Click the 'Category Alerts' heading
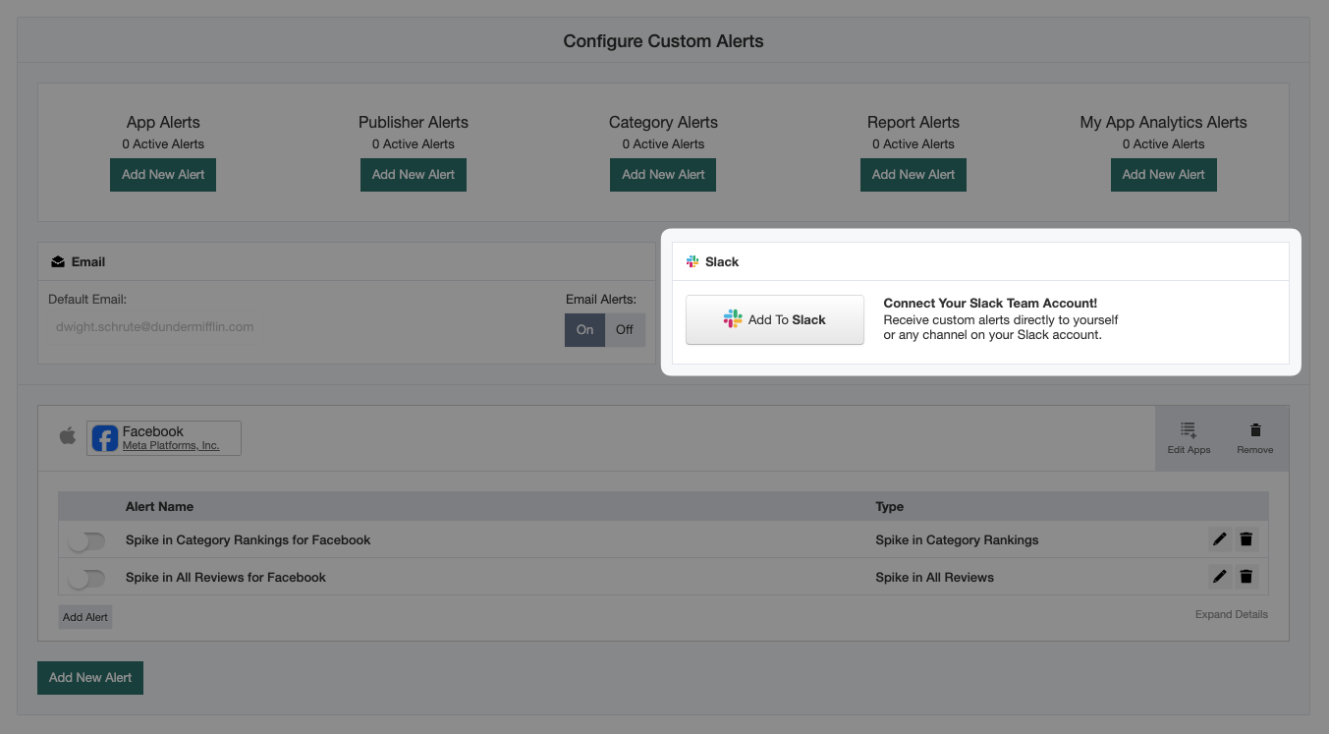Viewport: 1329px width, 734px height. point(663,122)
